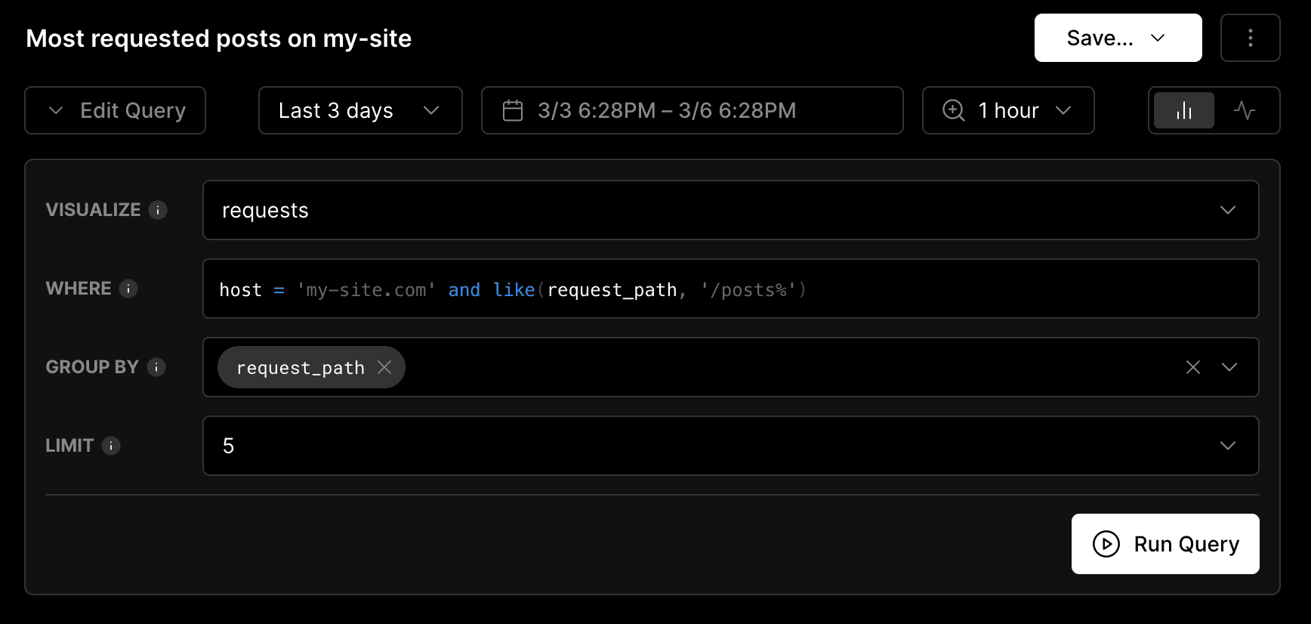Switch to line chart view
Image resolution: width=1311 pixels, height=624 pixels.
pyautogui.click(x=1244, y=111)
